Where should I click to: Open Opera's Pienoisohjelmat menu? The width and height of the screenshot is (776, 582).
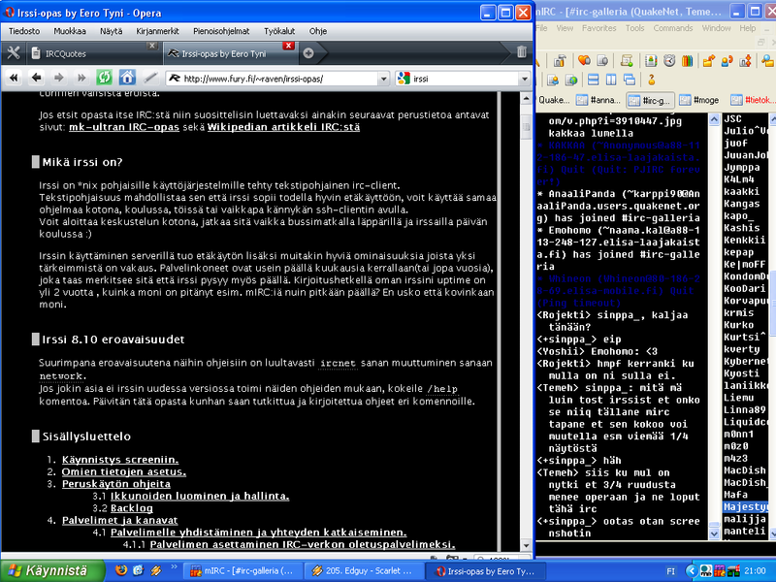(221, 31)
